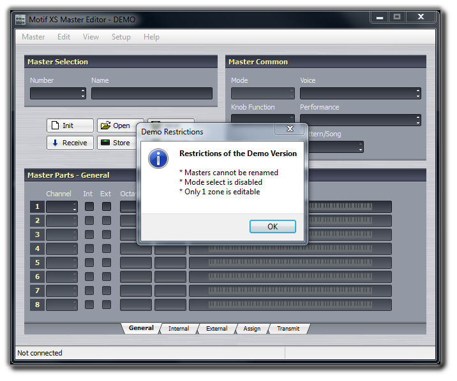Open the Pattern/Song dropdown
Image resolution: width=457 pixels, height=381 pixels.
coord(336,147)
